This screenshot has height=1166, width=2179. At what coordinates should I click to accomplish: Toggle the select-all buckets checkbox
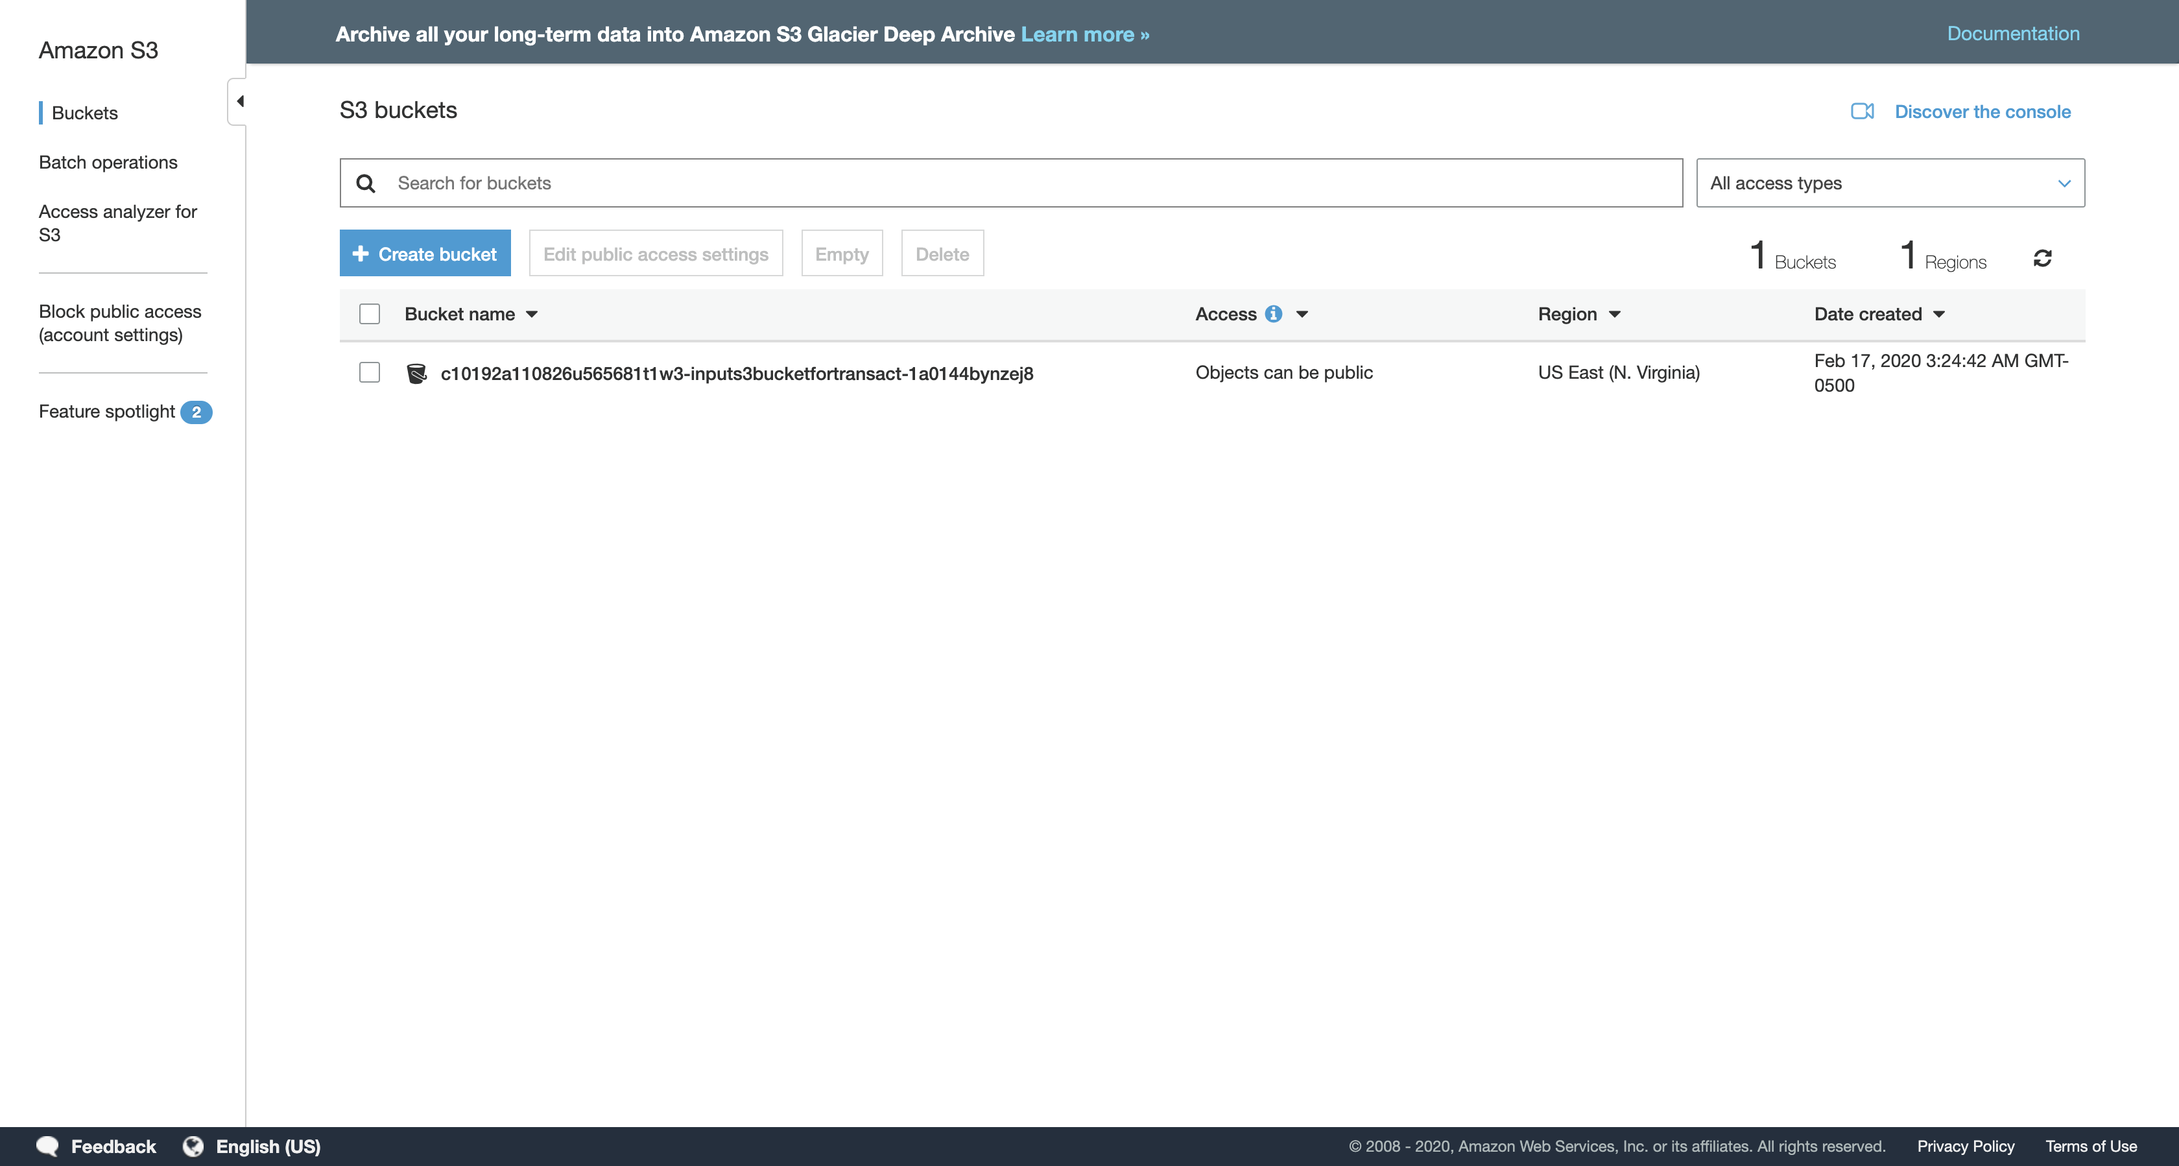[370, 314]
